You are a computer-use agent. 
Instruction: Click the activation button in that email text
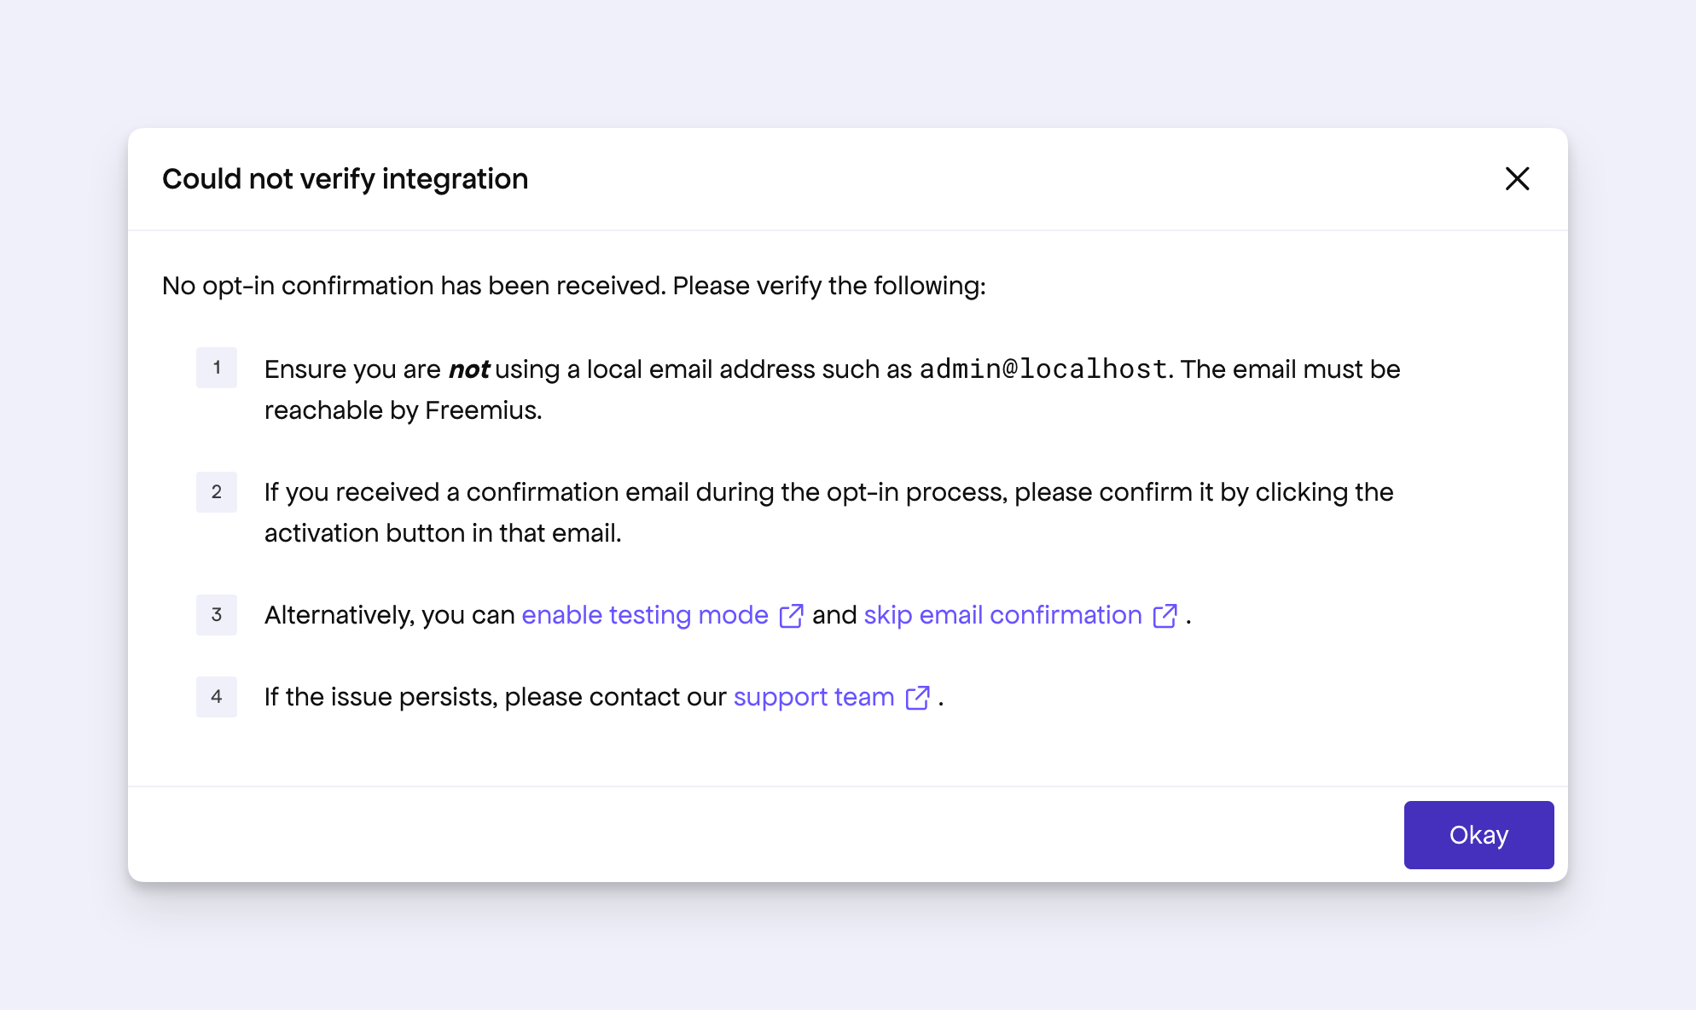[442, 533]
